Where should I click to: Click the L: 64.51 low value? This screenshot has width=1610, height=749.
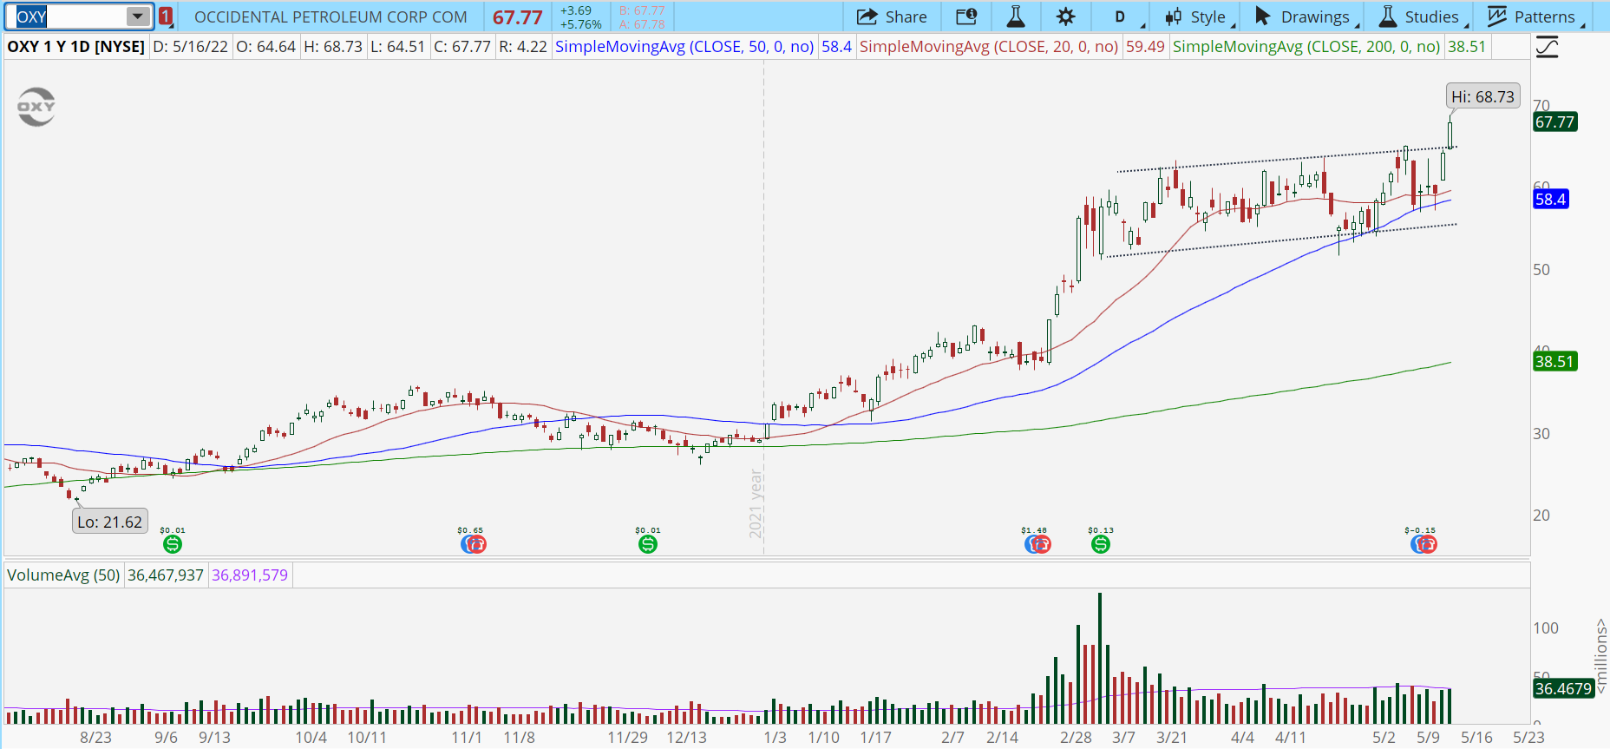397,47
